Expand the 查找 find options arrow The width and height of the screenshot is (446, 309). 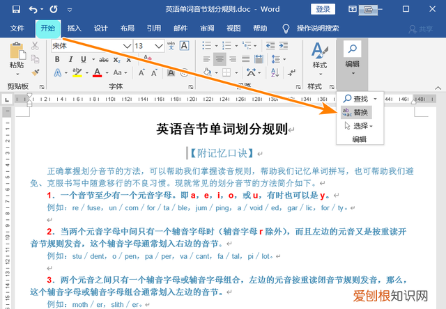click(375, 99)
